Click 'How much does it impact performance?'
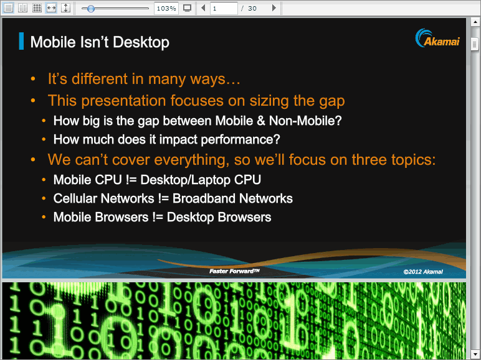The width and height of the screenshot is (481, 360). tap(166, 140)
